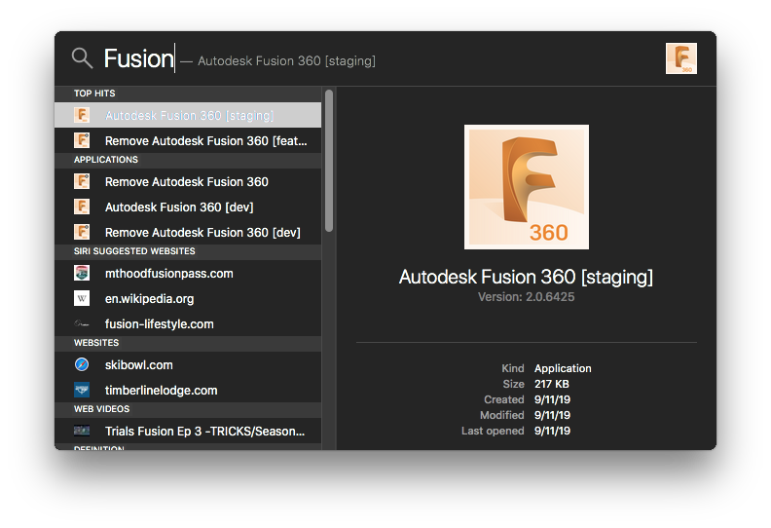Click icon beside Autodesk Fusion 360 [dev]
Viewport: 771px width, 528px height.
point(82,207)
